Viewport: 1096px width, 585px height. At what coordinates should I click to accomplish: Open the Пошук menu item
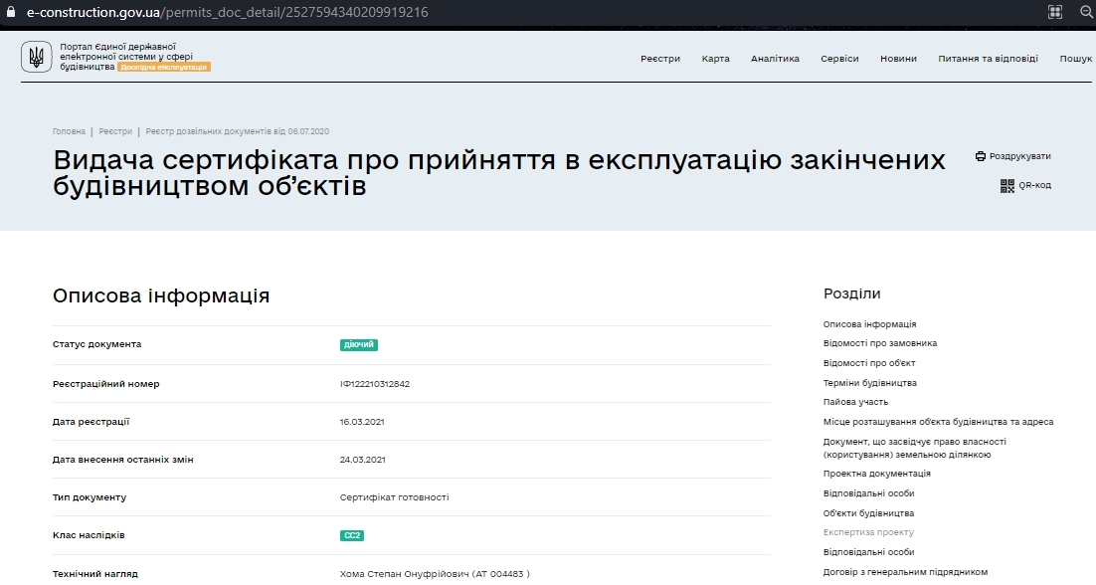pyautogui.click(x=1076, y=59)
